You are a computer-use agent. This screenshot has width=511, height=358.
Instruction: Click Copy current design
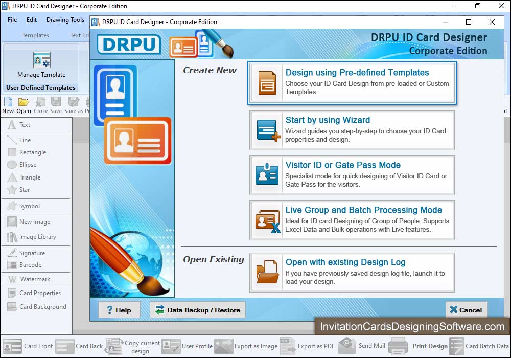coord(133,346)
